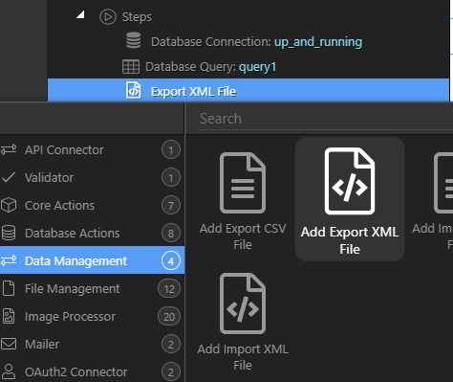Click the Add Export XML File icon
The width and height of the screenshot is (453, 382).
[x=350, y=181]
